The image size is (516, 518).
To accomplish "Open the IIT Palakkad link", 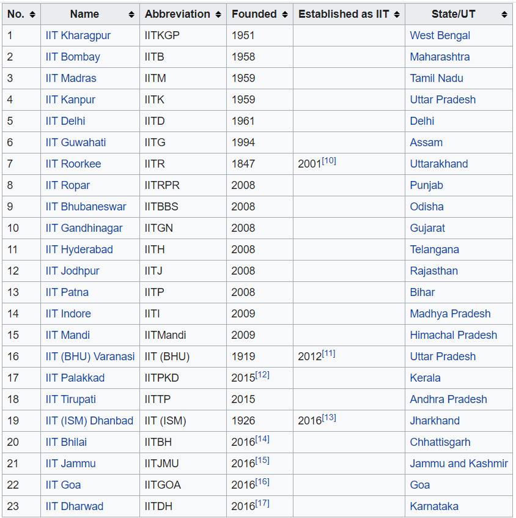I will (75, 377).
